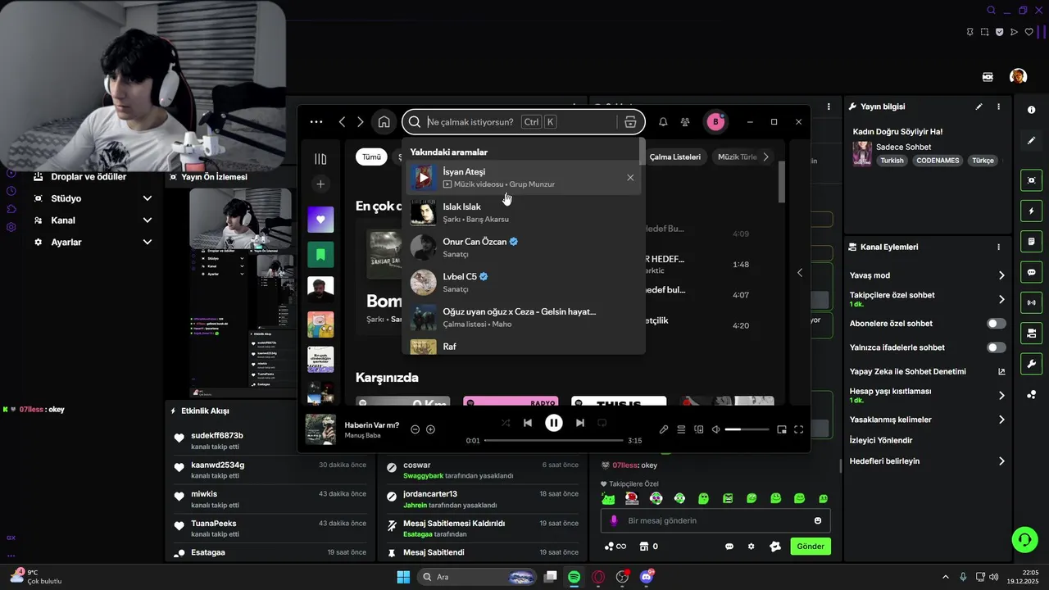1049x590 pixels.
Task: Open Liked Songs heart tile in sidebar
Action: point(320,220)
